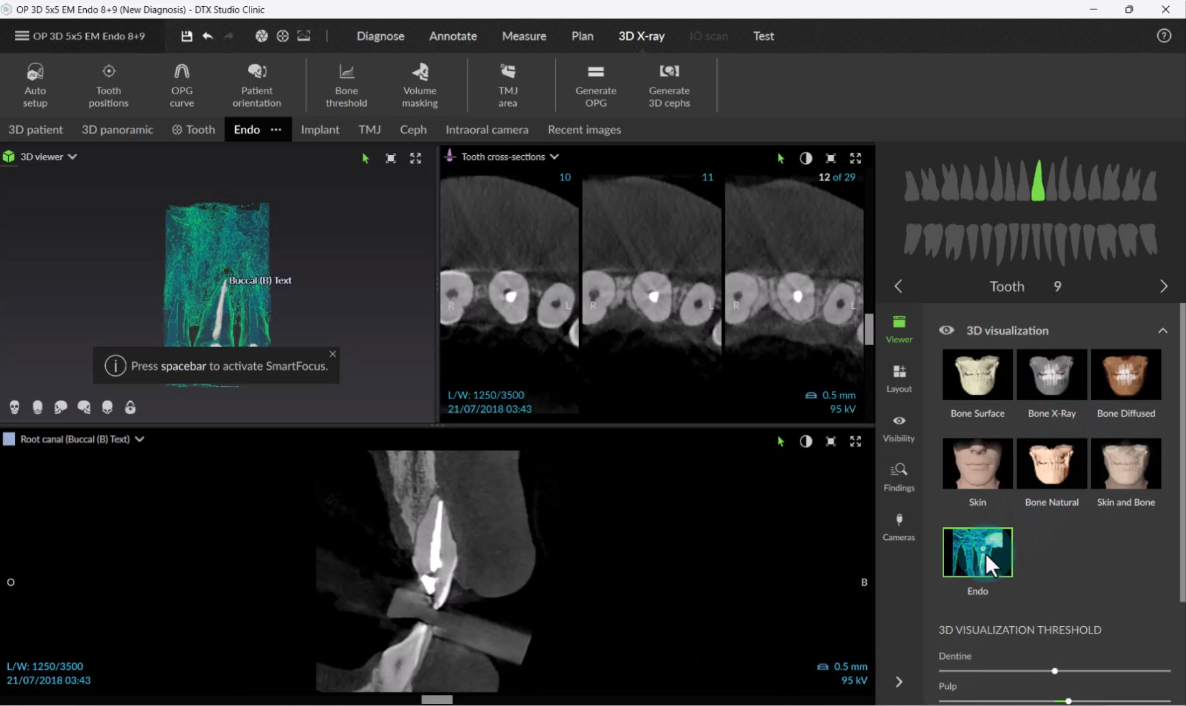Open Recent images tab
The image size is (1186, 706).
coord(584,129)
